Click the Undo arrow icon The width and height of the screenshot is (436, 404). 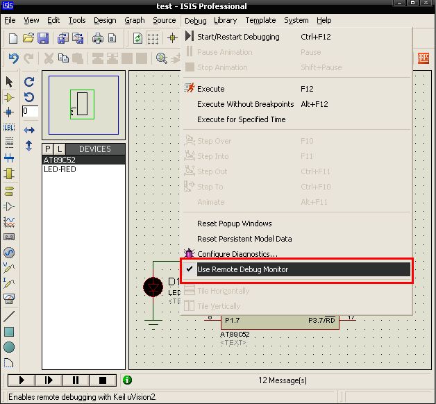(x=13, y=58)
